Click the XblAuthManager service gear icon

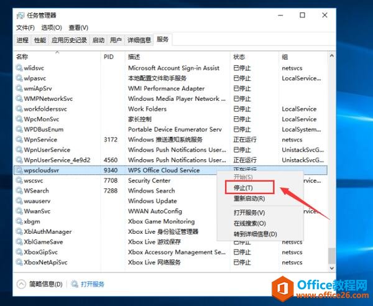pyautogui.click(x=19, y=231)
